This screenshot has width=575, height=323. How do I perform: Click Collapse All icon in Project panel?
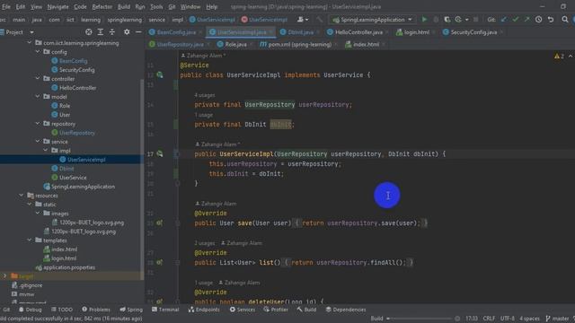(x=111, y=32)
